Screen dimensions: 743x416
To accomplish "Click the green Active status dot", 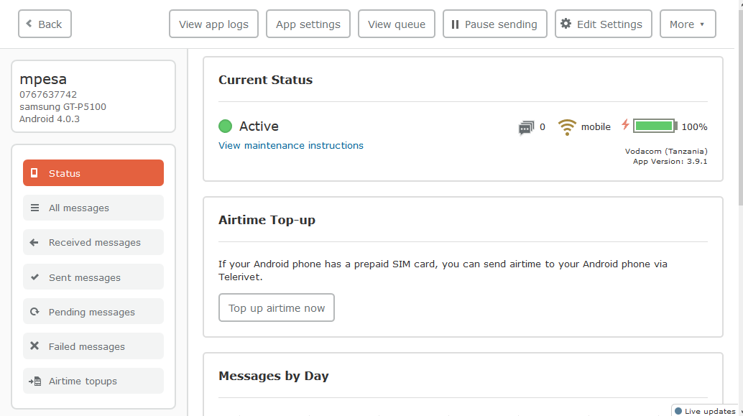I will (225, 126).
